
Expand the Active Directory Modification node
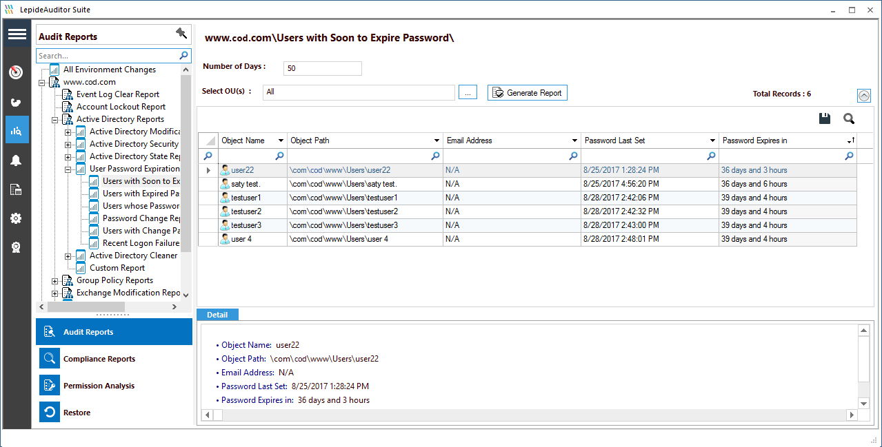tap(68, 132)
